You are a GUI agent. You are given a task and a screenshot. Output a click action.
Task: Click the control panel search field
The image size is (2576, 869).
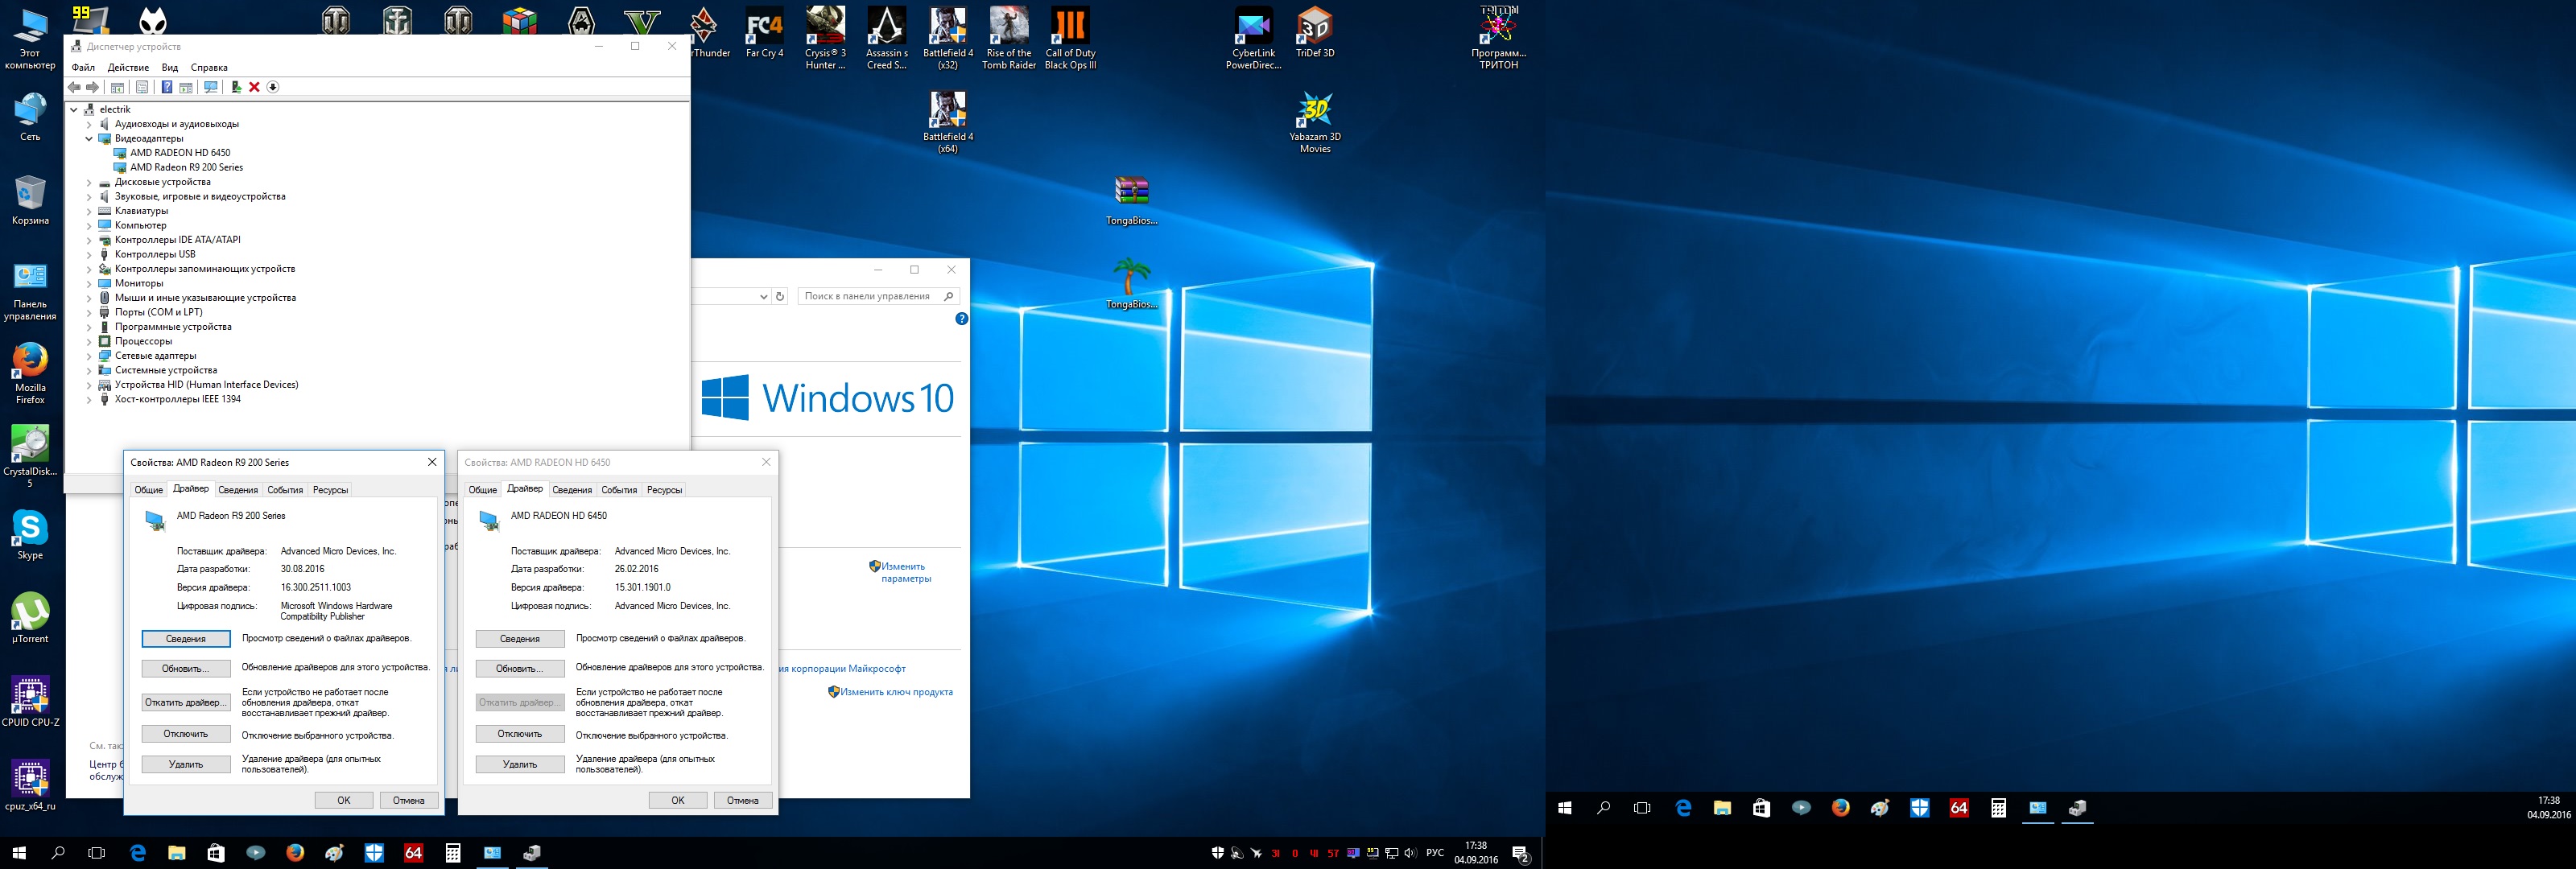tap(868, 297)
